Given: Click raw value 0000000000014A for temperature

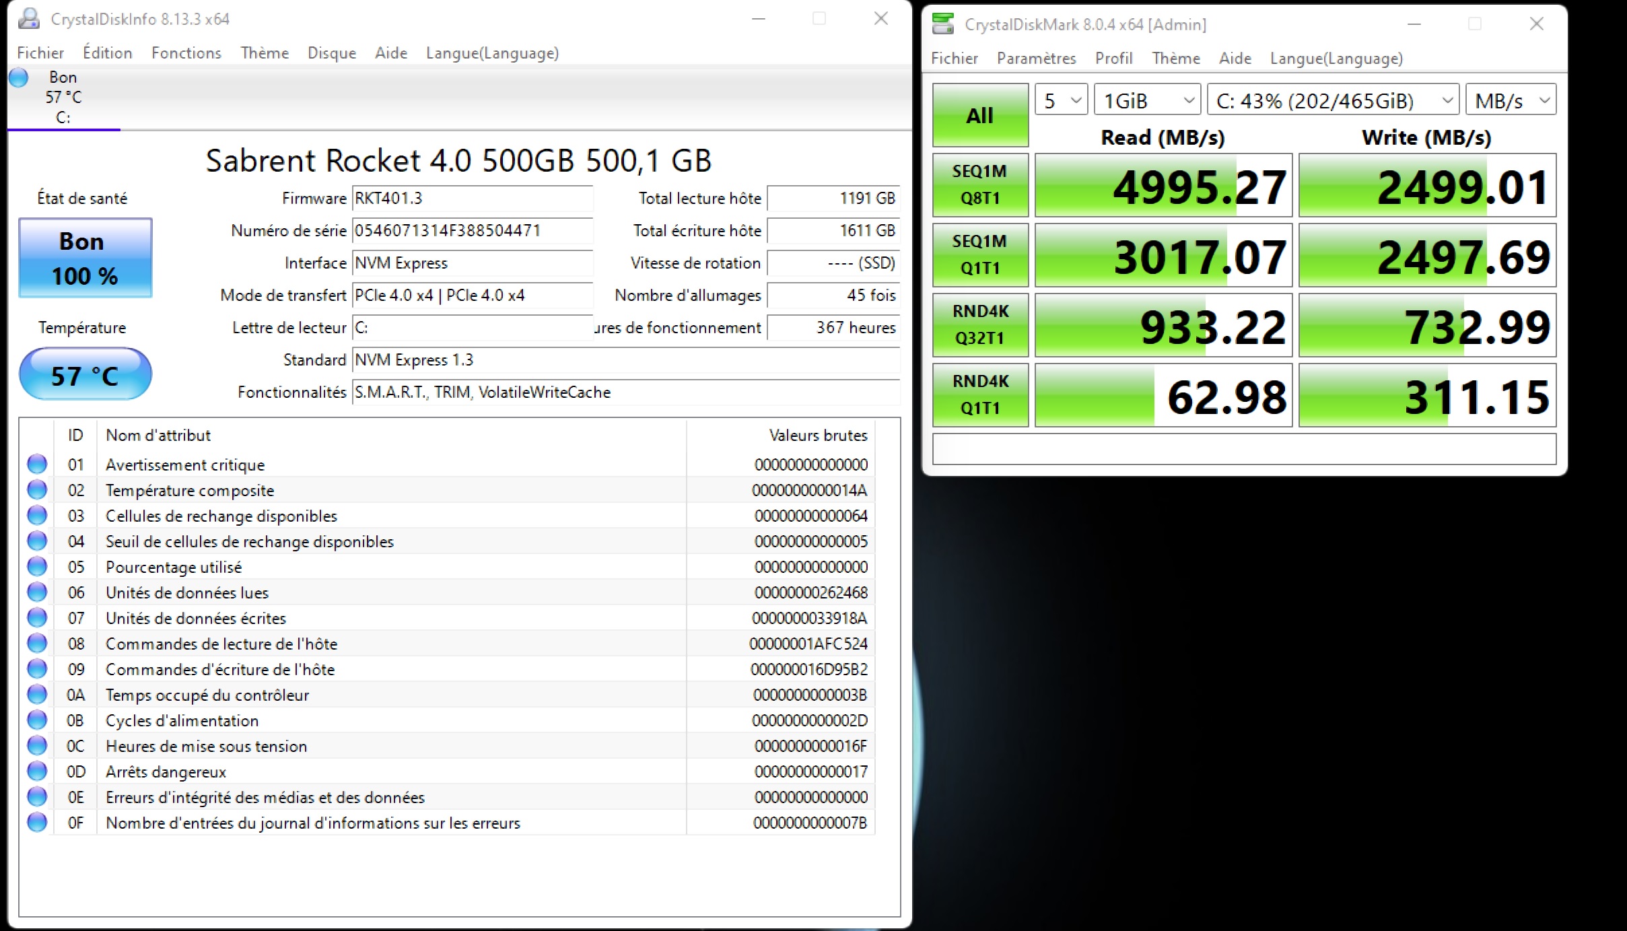Looking at the screenshot, I should coord(810,490).
